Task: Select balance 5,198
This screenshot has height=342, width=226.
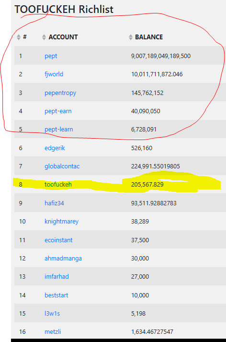Action: 138,314
